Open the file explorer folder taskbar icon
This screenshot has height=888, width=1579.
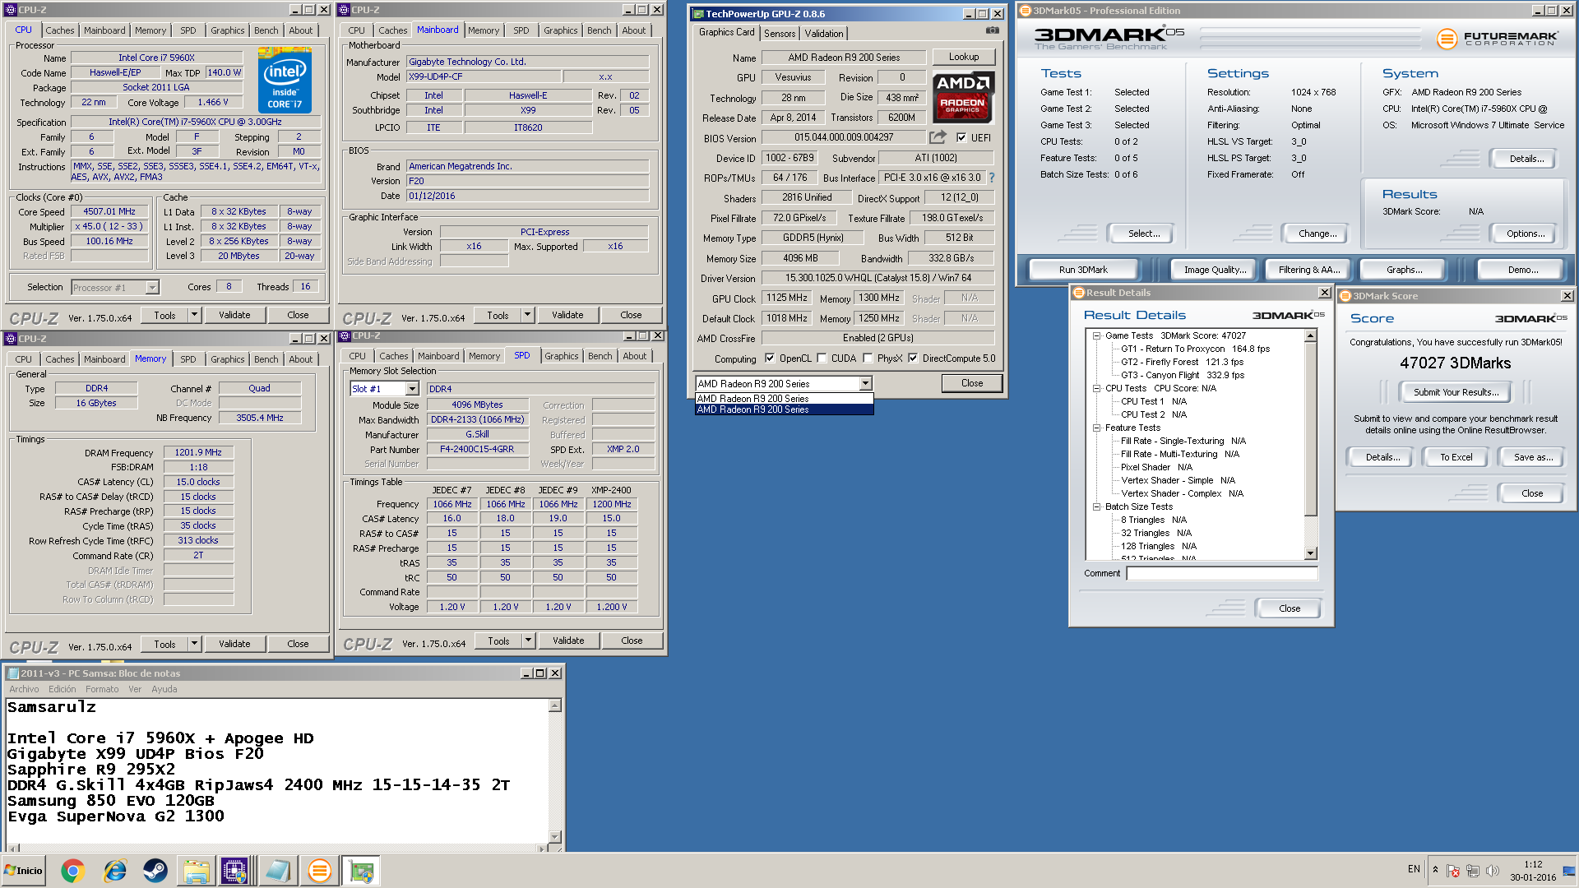pos(197,871)
